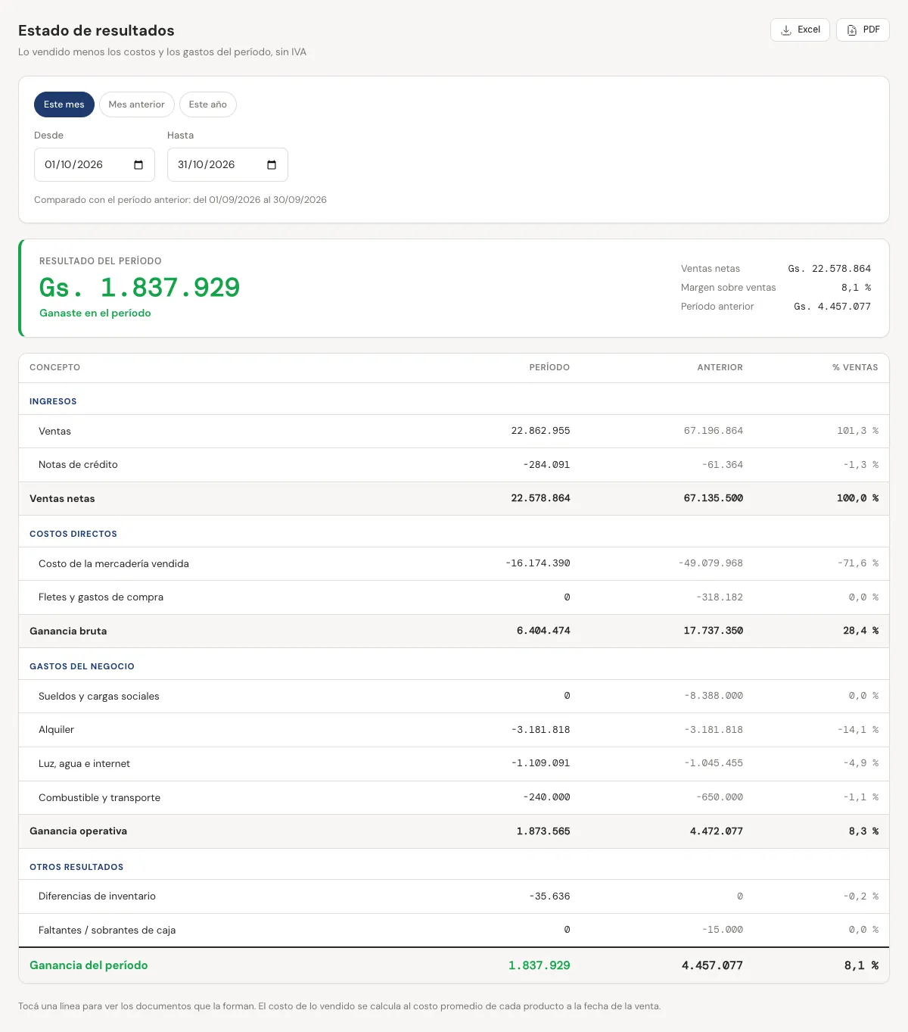The image size is (908, 1032).
Task: Click the period sales value 22.862.955
Action: [x=540, y=431]
